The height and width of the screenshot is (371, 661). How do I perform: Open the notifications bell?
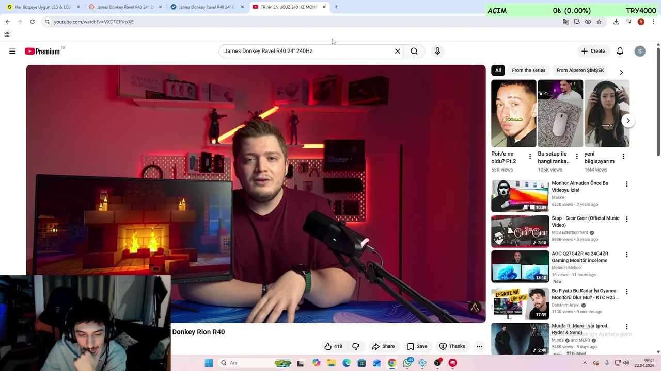point(620,51)
